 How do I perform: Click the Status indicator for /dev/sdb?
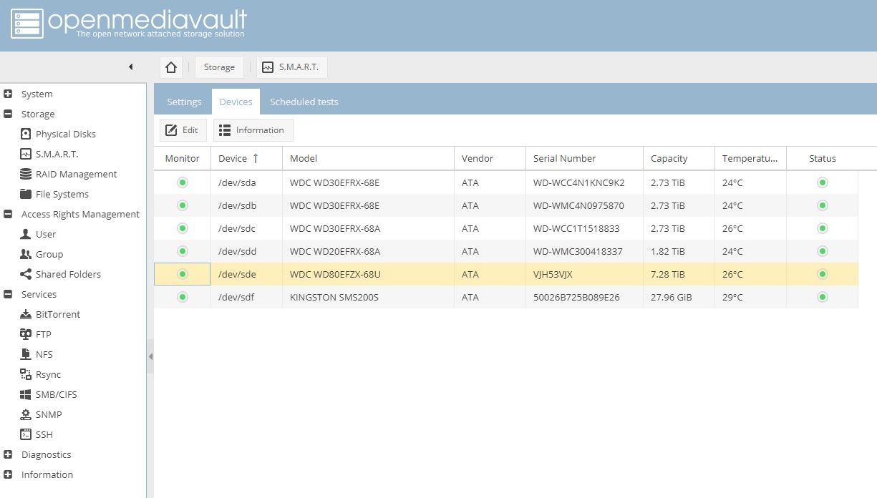click(x=822, y=205)
